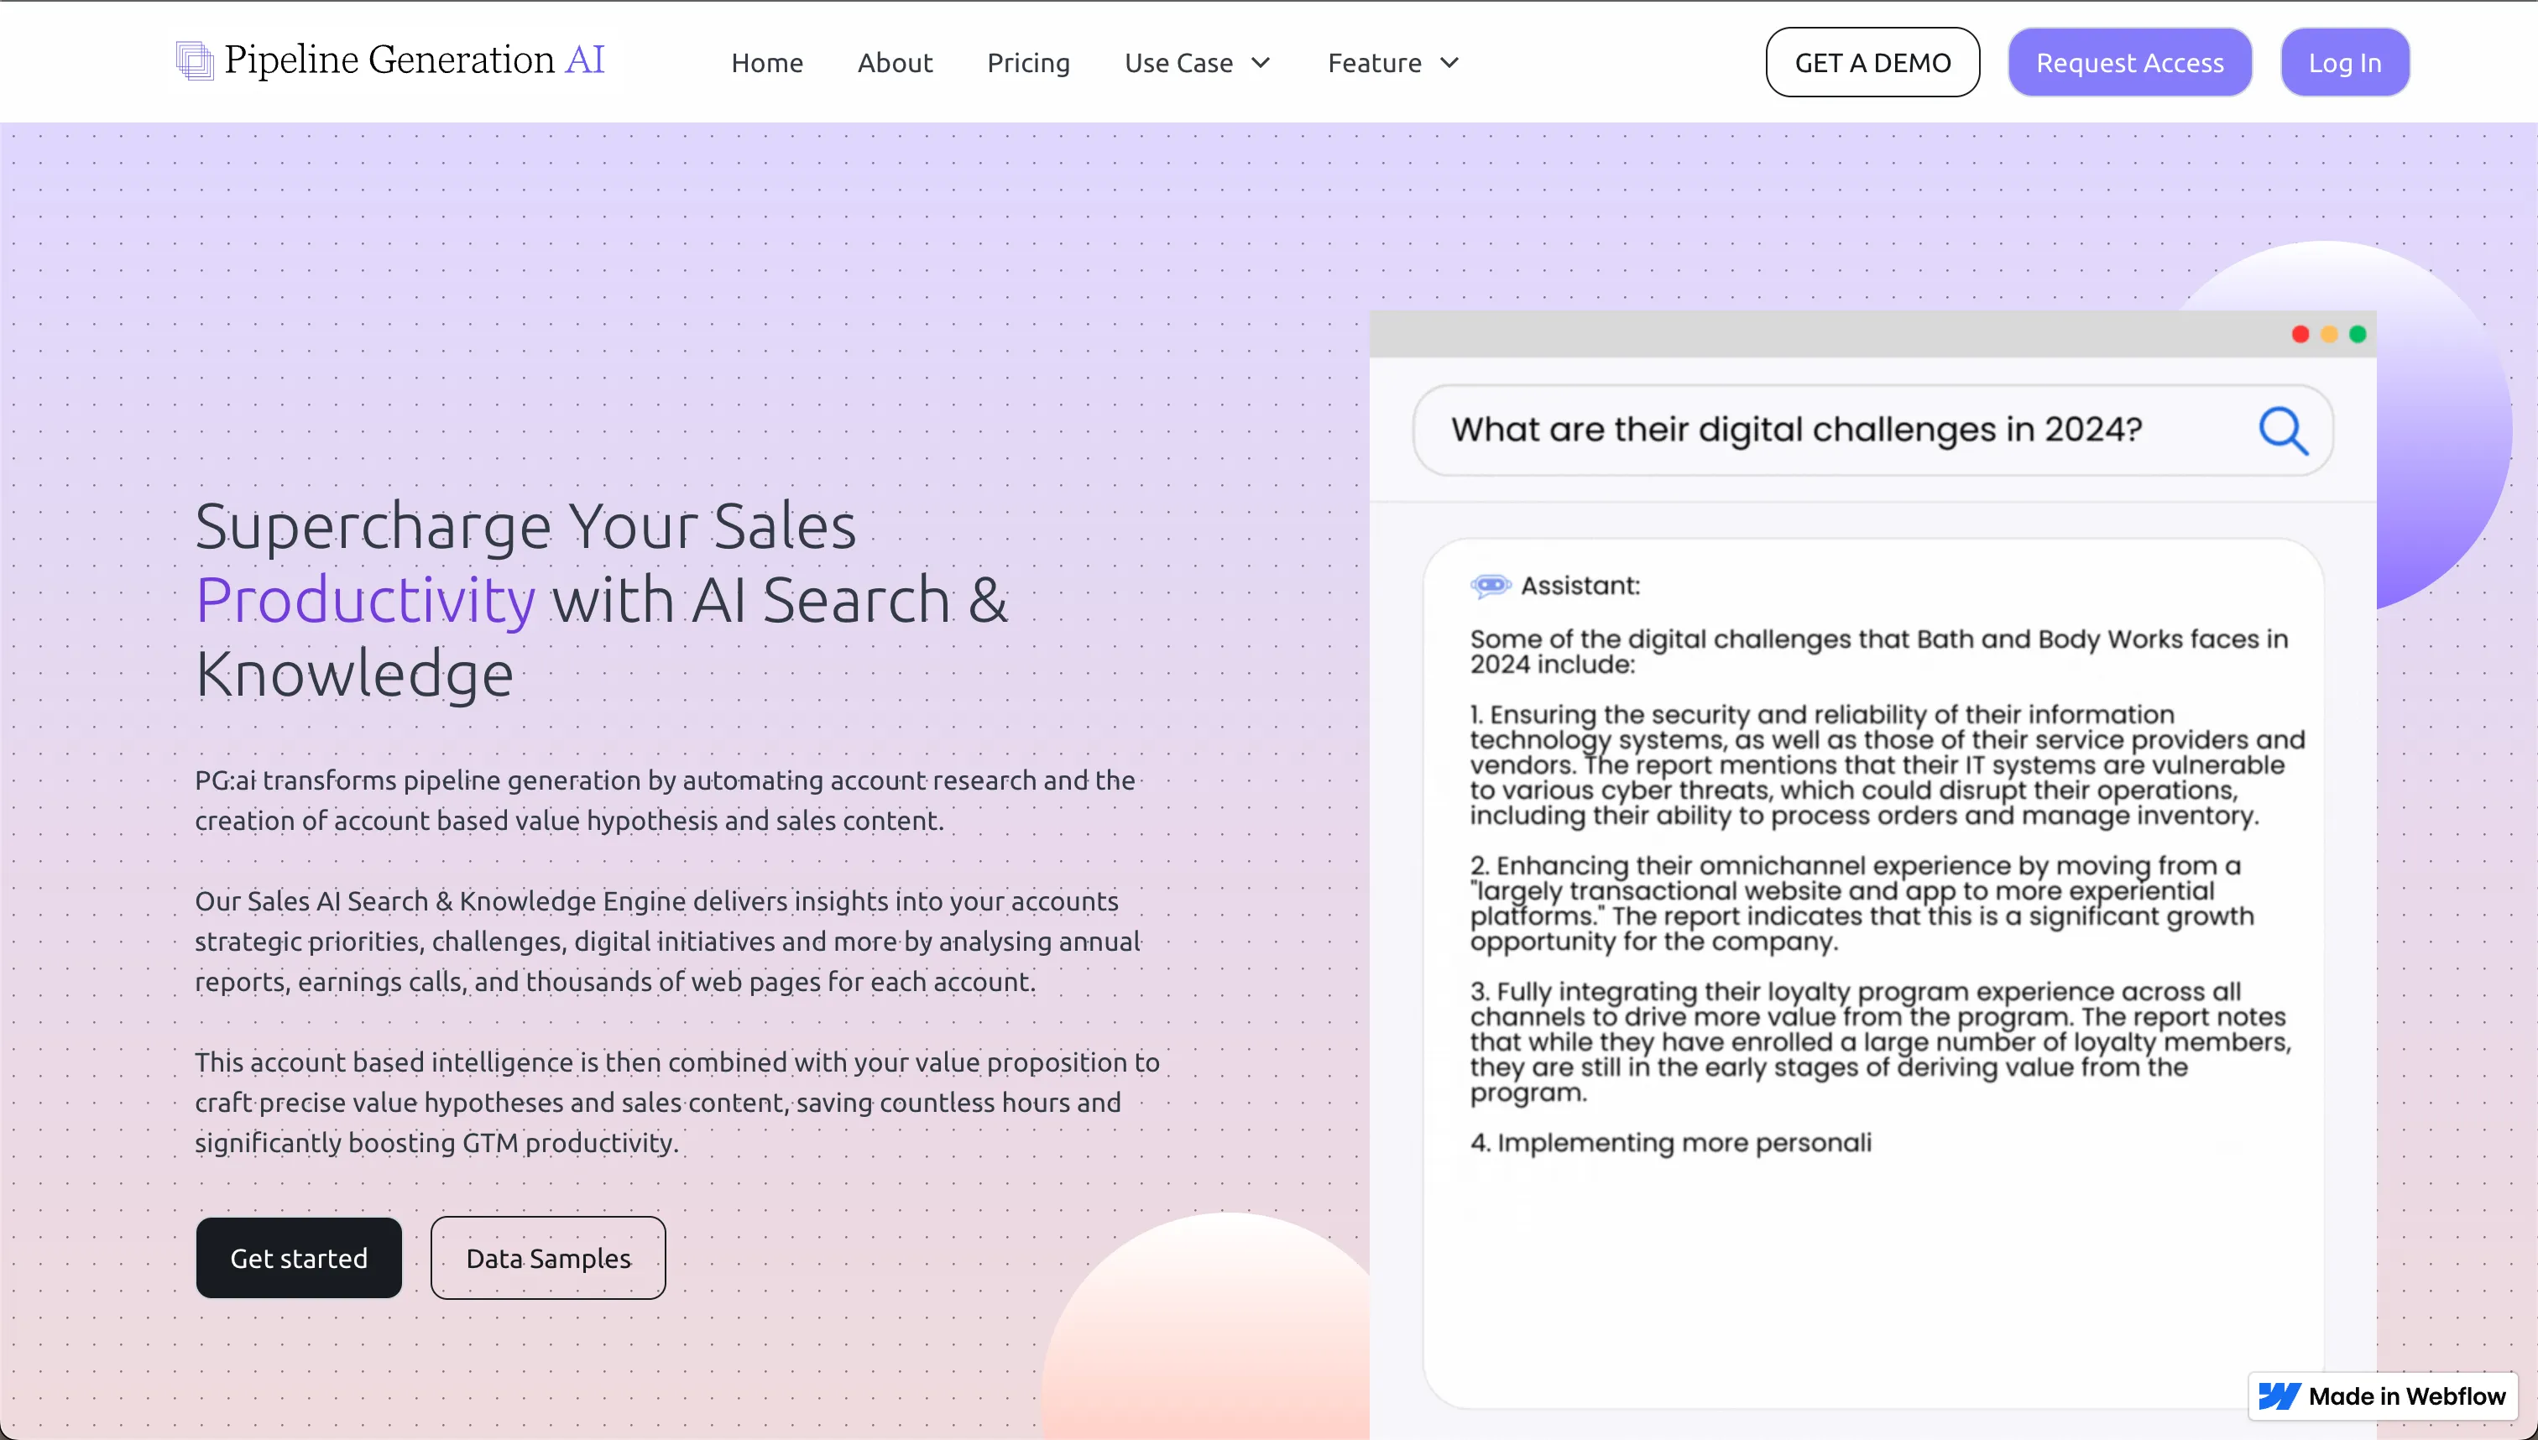Open the Data Samples button
The height and width of the screenshot is (1440, 2538).
[548, 1257]
